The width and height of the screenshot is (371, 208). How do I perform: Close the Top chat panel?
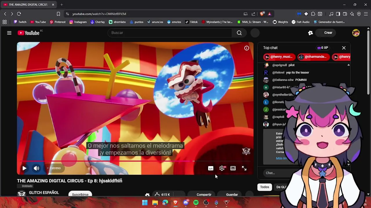click(x=344, y=48)
